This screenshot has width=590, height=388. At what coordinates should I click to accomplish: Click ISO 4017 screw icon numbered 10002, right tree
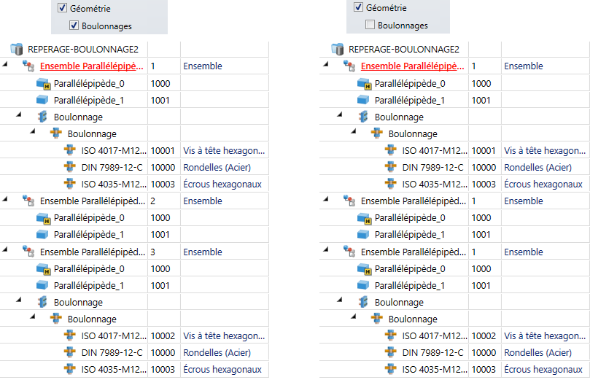(x=391, y=336)
